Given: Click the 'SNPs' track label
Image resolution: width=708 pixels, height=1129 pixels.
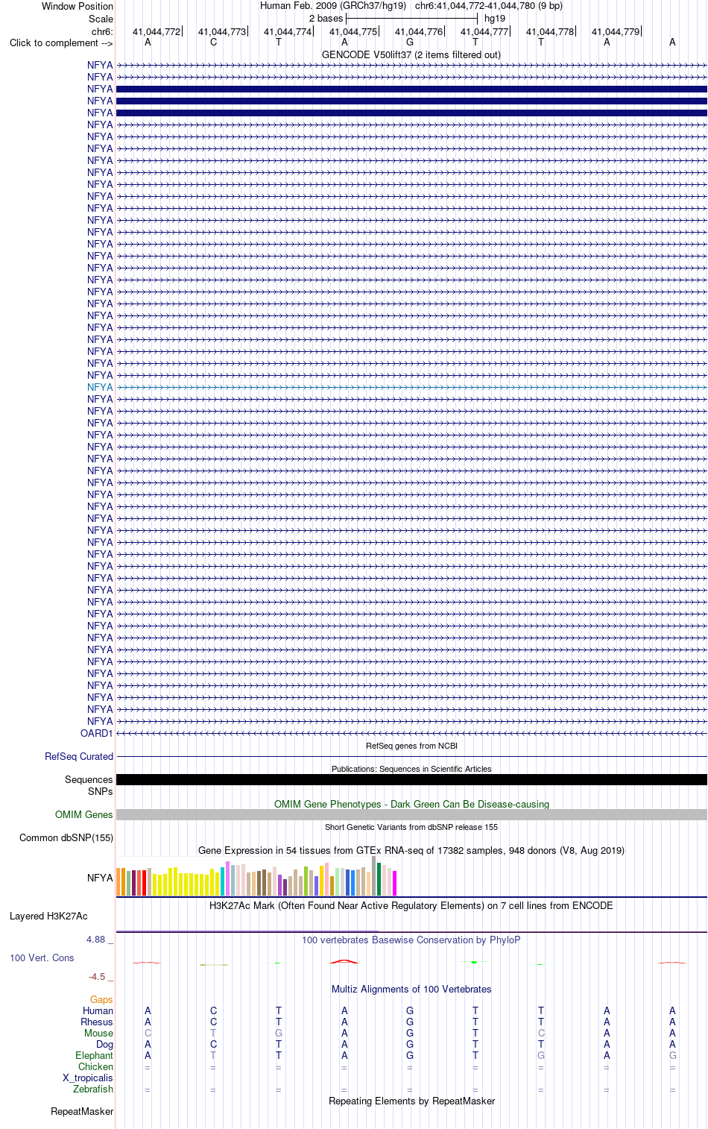Looking at the screenshot, I should (x=101, y=791).
